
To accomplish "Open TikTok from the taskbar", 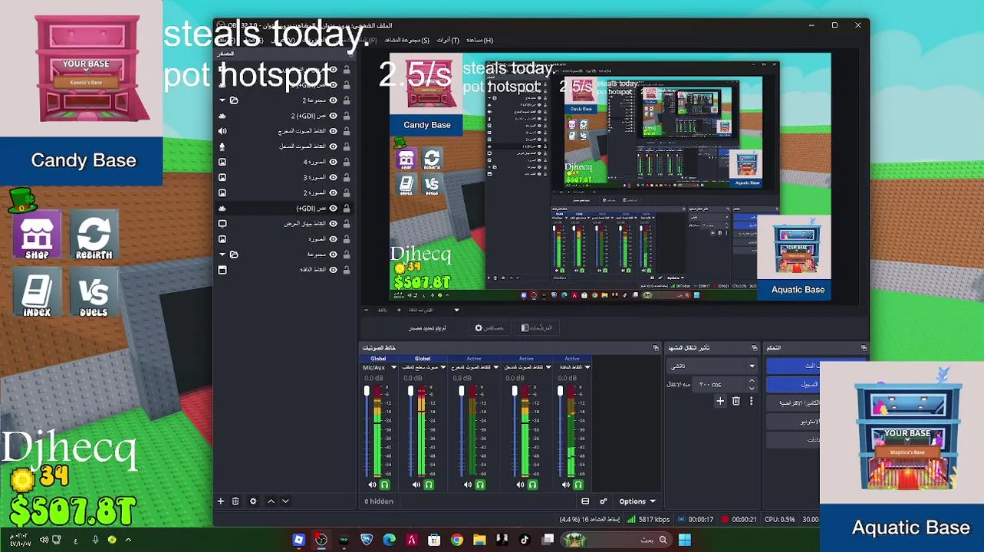I will 525,540.
